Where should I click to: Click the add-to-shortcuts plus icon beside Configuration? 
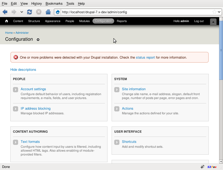click(x=38, y=40)
